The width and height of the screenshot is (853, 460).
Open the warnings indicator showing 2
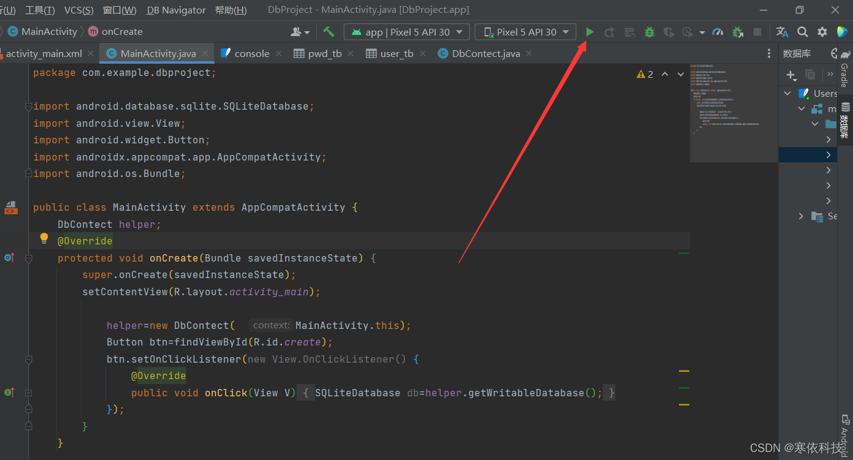point(645,74)
